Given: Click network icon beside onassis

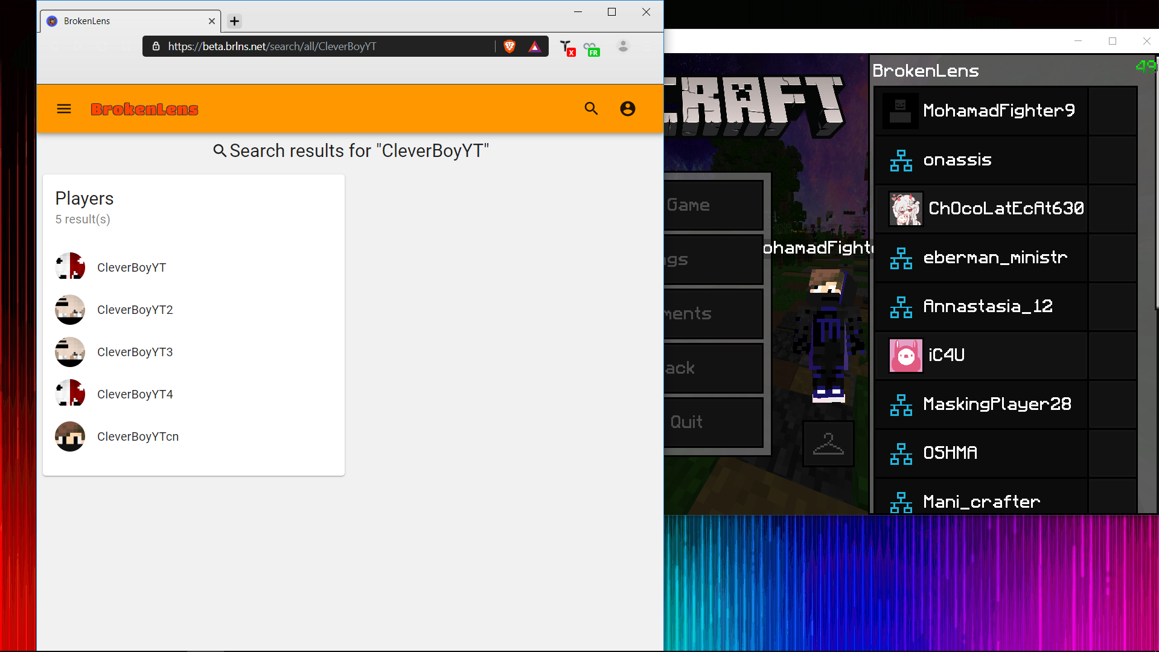Looking at the screenshot, I should pyautogui.click(x=901, y=161).
